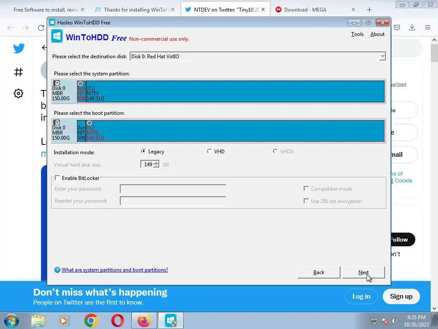Toggle the Compatible mode checkbox
Image resolution: width=438 pixels, height=329 pixels.
tap(306, 188)
